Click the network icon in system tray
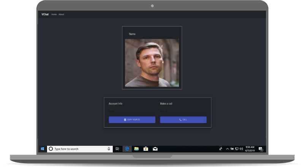The height and width of the screenshot is (167, 304). [237, 149]
